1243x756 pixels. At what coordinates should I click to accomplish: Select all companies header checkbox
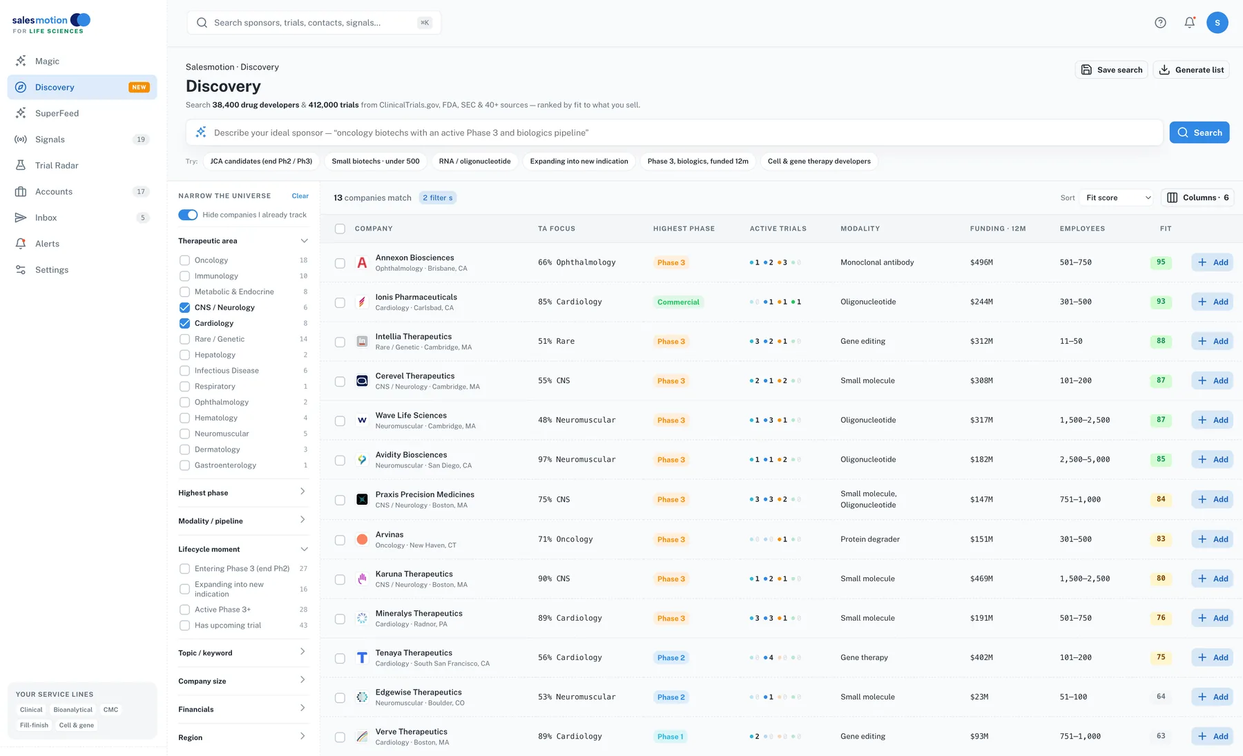pyautogui.click(x=340, y=229)
